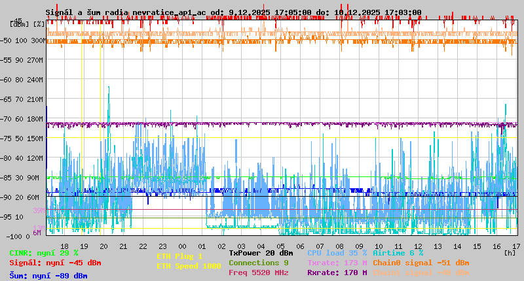Click the '03' hour tick on the x-axis
This screenshot has width=524, height=281.
tap(241, 246)
